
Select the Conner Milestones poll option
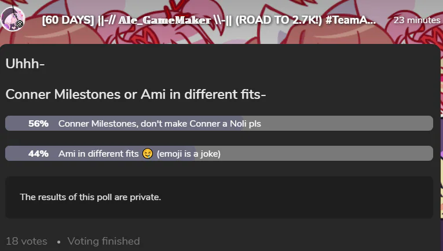(159, 124)
